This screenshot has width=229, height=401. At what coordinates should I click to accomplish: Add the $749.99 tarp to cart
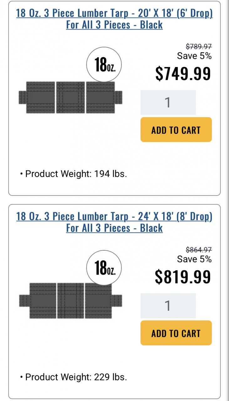pos(176,130)
